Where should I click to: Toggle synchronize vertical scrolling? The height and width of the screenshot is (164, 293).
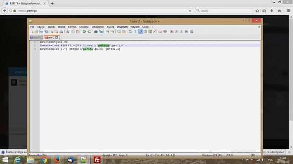119,31
